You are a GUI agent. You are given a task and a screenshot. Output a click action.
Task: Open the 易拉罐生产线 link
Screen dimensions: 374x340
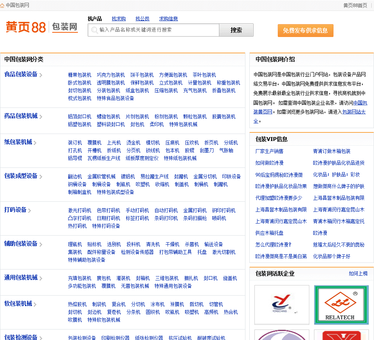tap(154, 177)
